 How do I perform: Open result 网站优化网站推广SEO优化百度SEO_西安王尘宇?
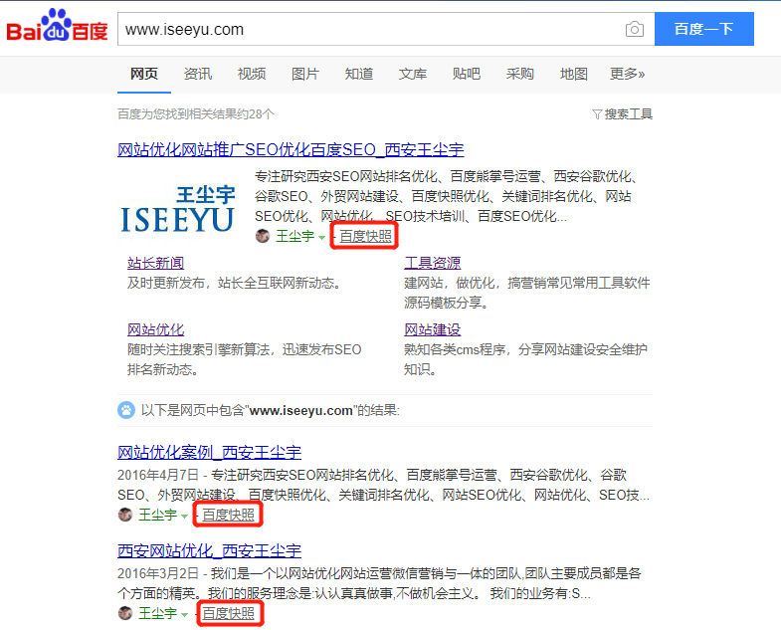pos(291,149)
